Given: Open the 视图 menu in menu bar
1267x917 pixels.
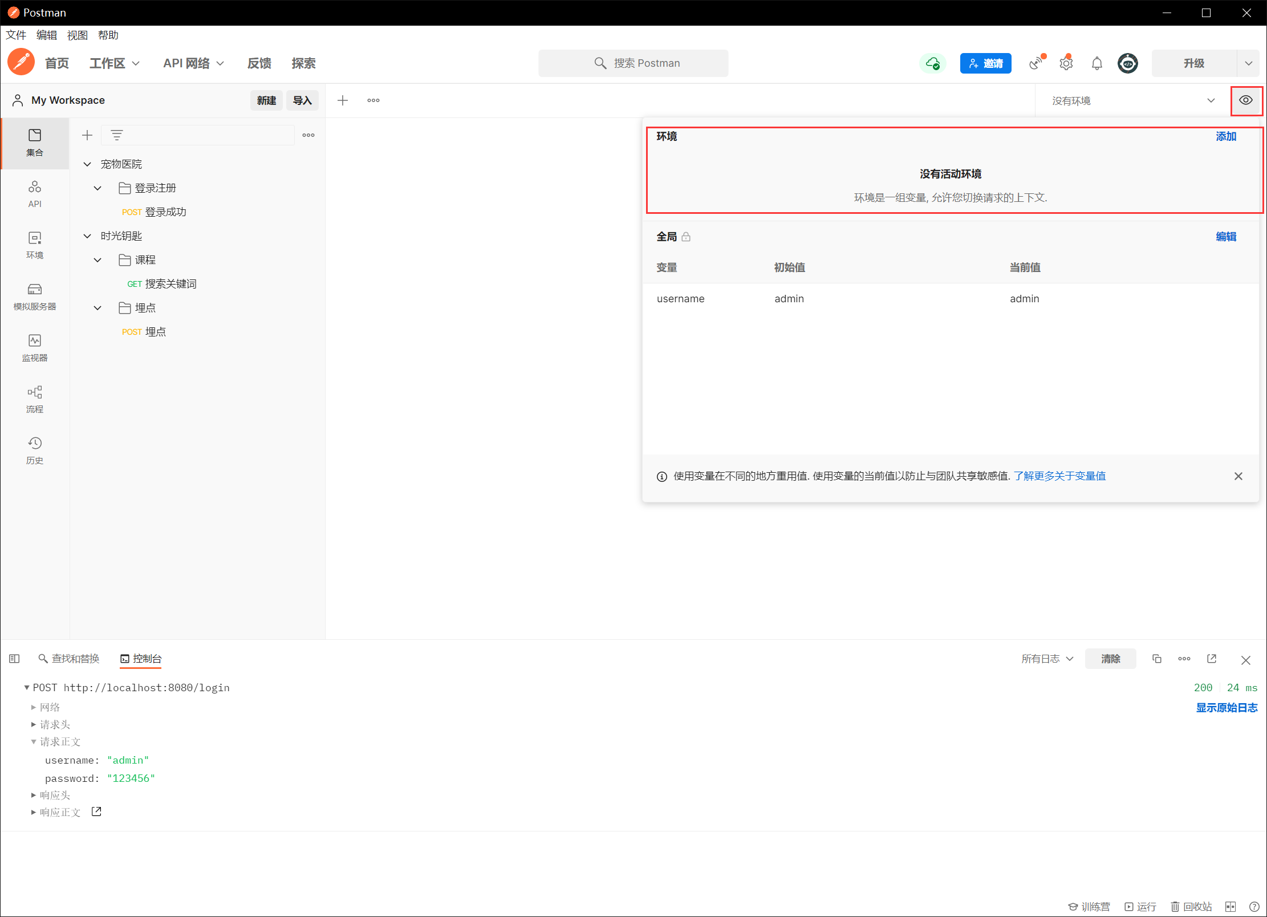Looking at the screenshot, I should coord(77,35).
